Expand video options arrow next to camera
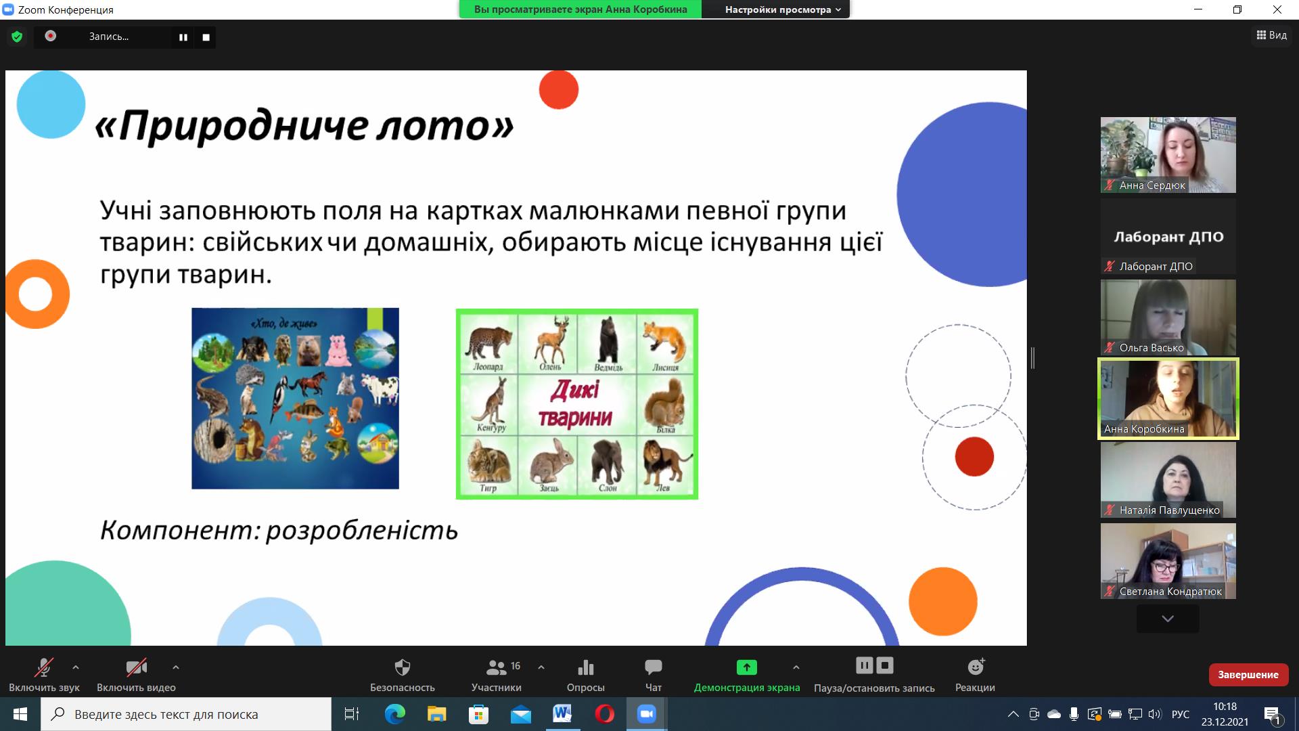The height and width of the screenshot is (731, 1299). click(176, 667)
